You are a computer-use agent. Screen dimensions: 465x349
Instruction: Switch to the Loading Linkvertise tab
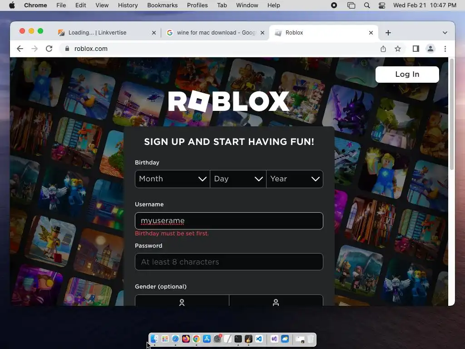(107, 33)
